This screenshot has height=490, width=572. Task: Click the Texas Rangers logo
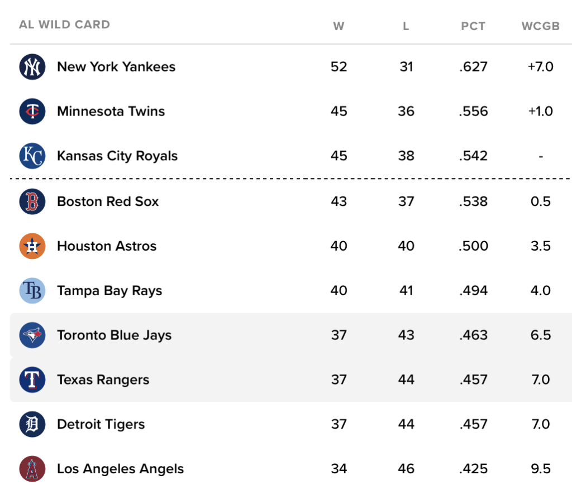pos(32,380)
